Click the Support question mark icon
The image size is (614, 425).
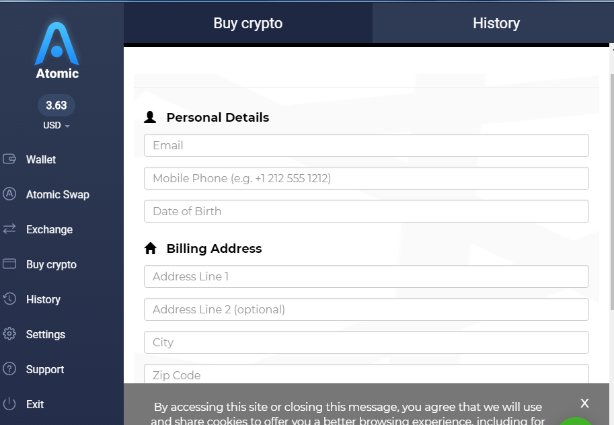pyautogui.click(x=9, y=369)
